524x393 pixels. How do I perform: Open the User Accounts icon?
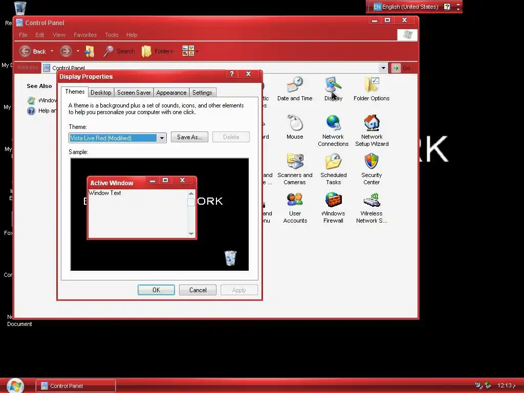[x=295, y=208]
